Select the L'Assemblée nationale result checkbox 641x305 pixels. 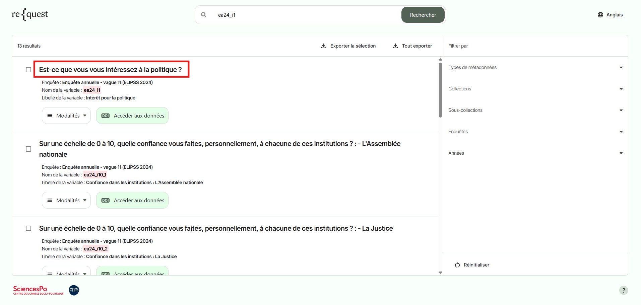(28, 149)
